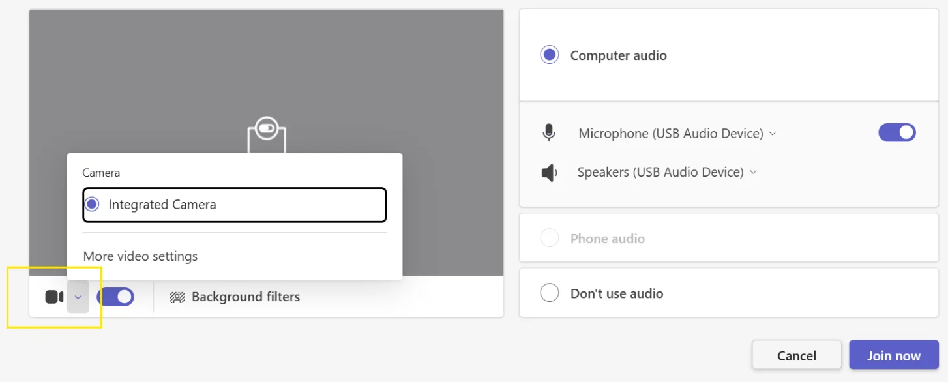
Task: Click the Camera heading in popup
Action: [101, 173]
